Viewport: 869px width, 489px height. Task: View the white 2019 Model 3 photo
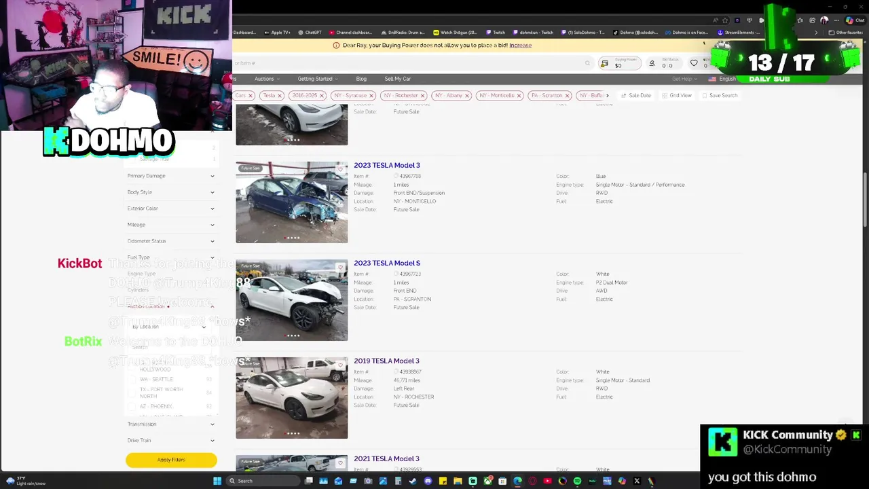292,398
